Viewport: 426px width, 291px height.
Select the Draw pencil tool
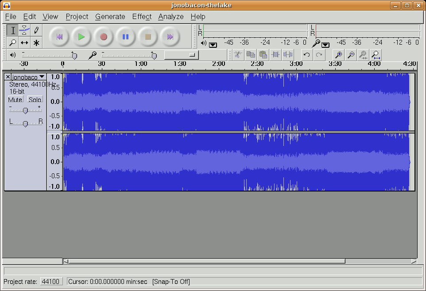tap(36, 31)
